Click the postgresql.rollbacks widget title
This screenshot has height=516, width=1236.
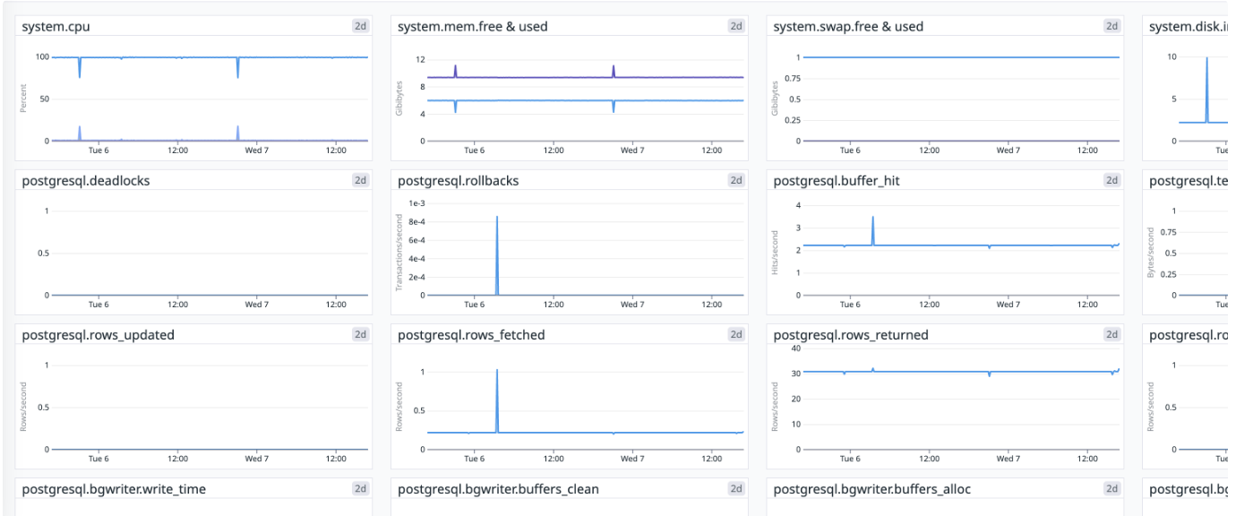click(458, 181)
